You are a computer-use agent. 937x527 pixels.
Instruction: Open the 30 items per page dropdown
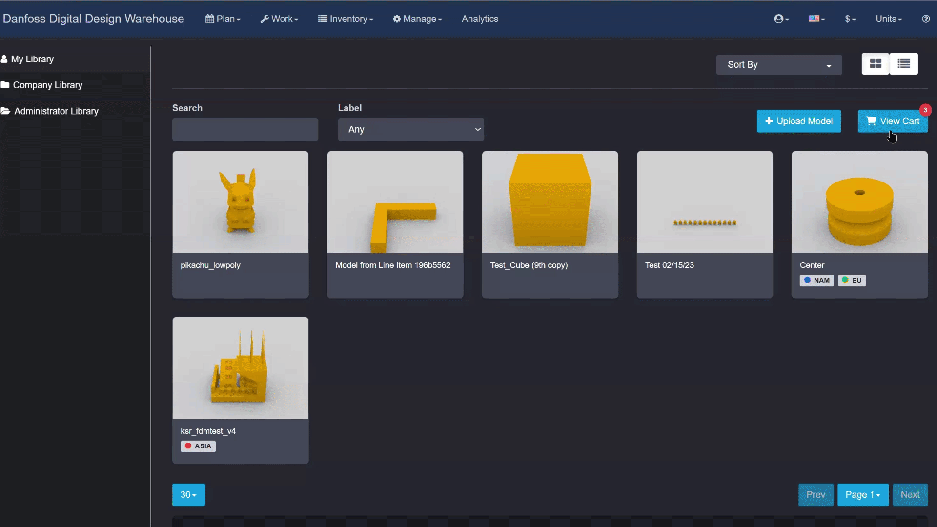point(188,495)
